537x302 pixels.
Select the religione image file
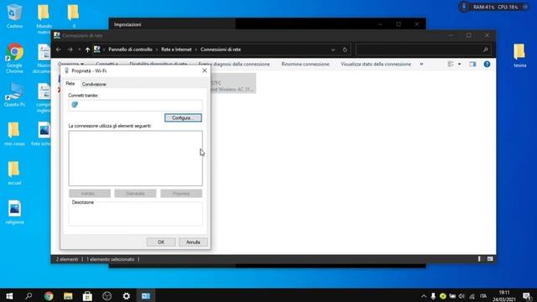tap(14, 212)
